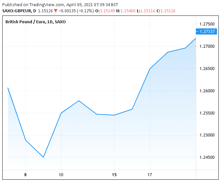Select the date label 15 on the time axis
This screenshot has height=182, width=221.
coord(114,175)
